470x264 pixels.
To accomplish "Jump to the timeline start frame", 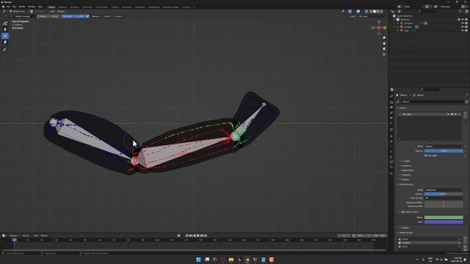I will (187, 235).
